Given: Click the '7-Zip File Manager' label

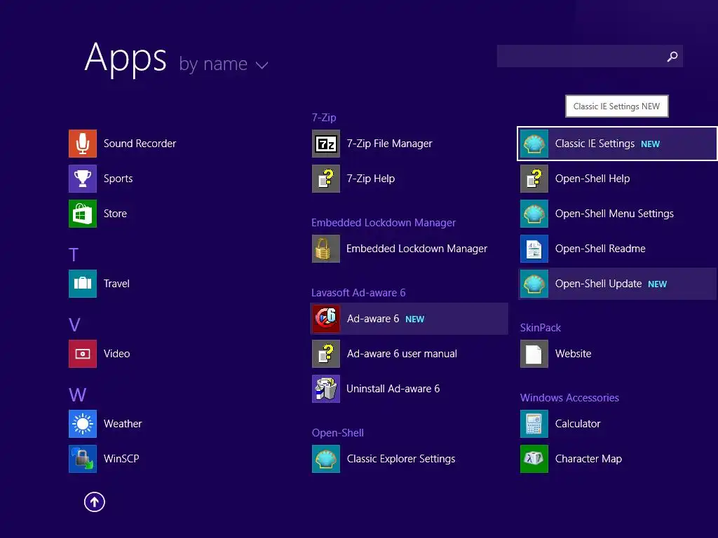Looking at the screenshot, I should (x=389, y=144).
